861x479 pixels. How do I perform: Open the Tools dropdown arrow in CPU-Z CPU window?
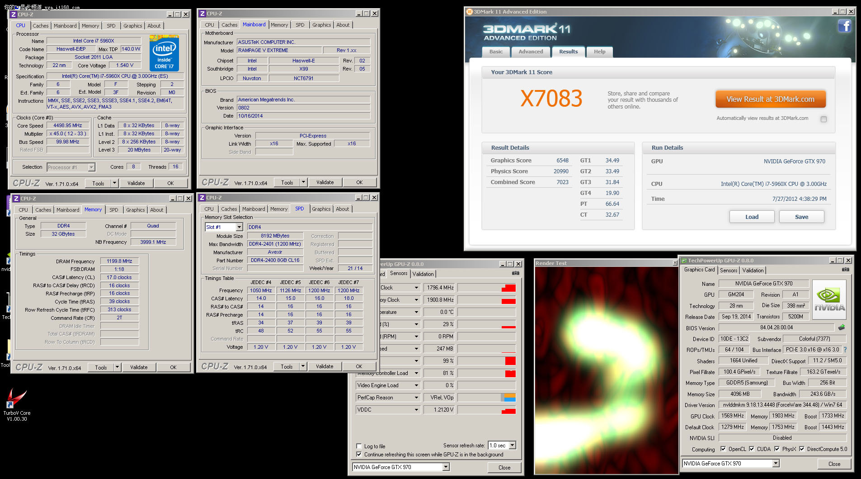[114, 183]
